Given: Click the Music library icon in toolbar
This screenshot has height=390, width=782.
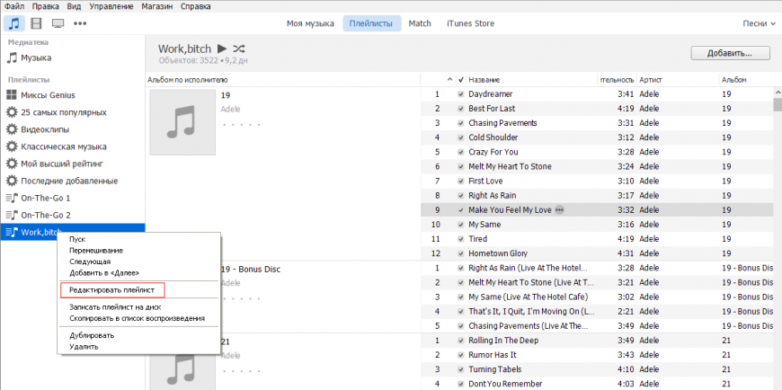Looking at the screenshot, I should [14, 22].
